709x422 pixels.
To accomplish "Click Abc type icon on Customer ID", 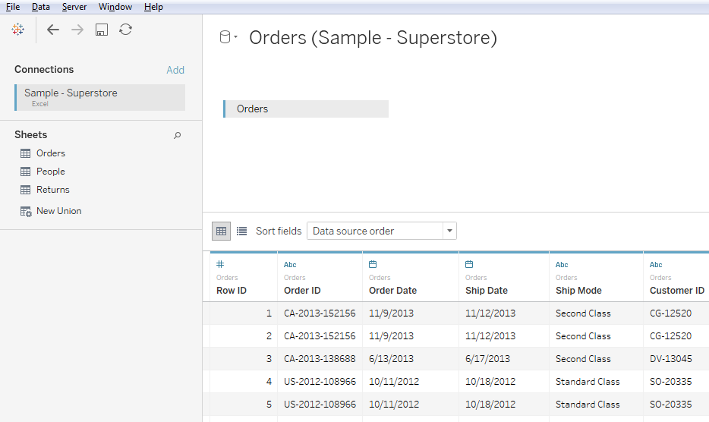I will point(656,265).
